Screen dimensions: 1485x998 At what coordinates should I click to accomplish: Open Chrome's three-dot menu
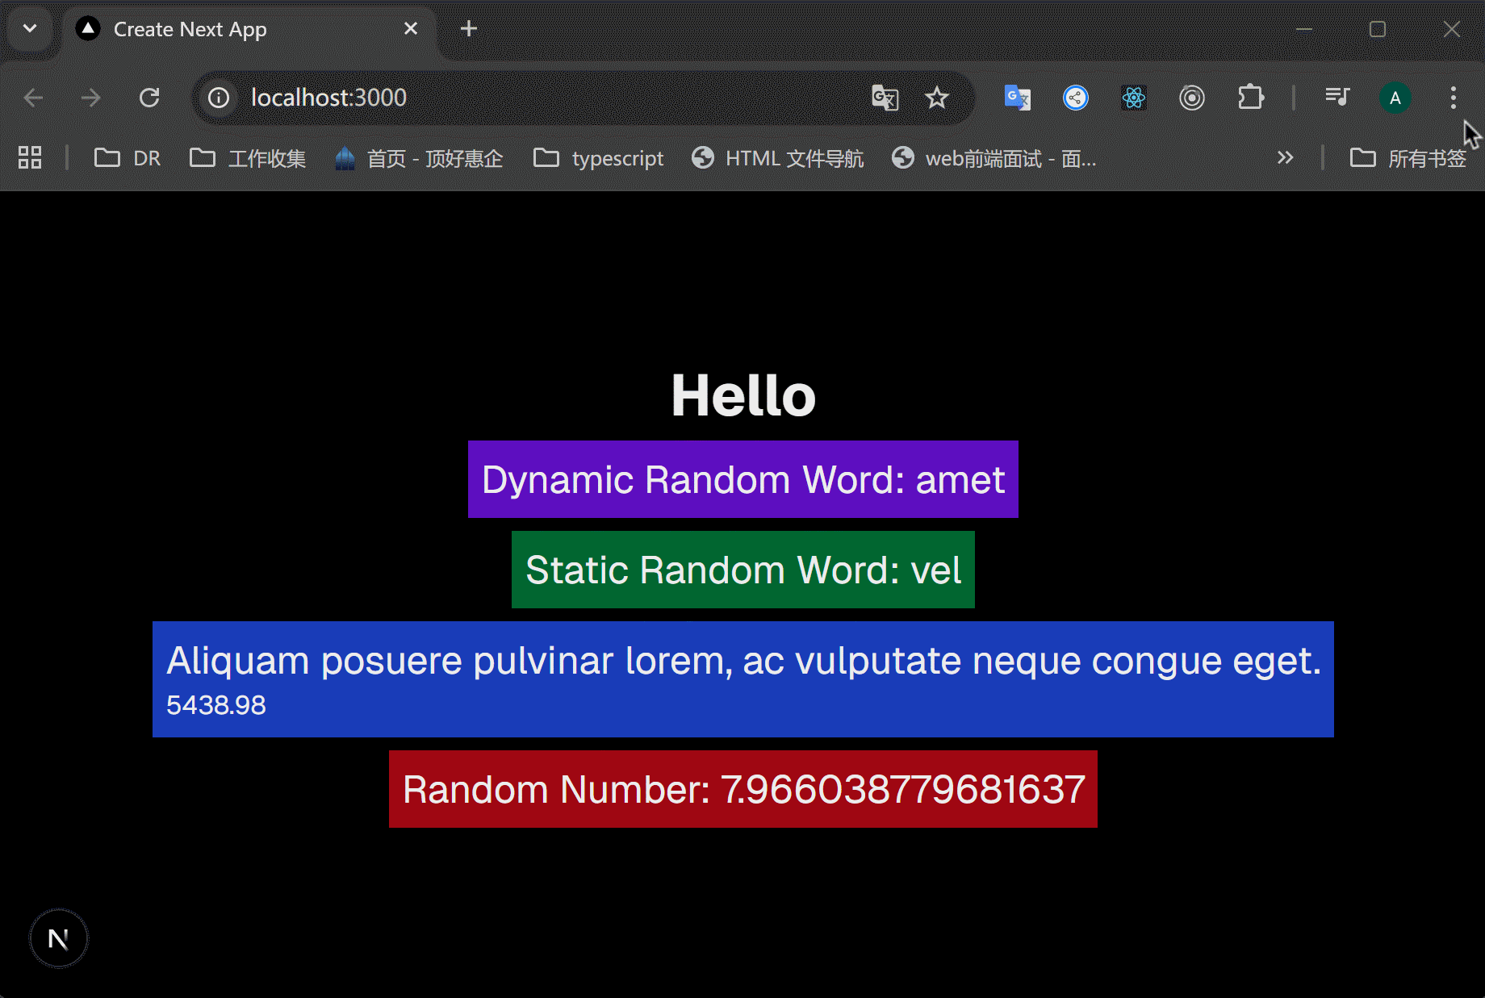(1453, 98)
